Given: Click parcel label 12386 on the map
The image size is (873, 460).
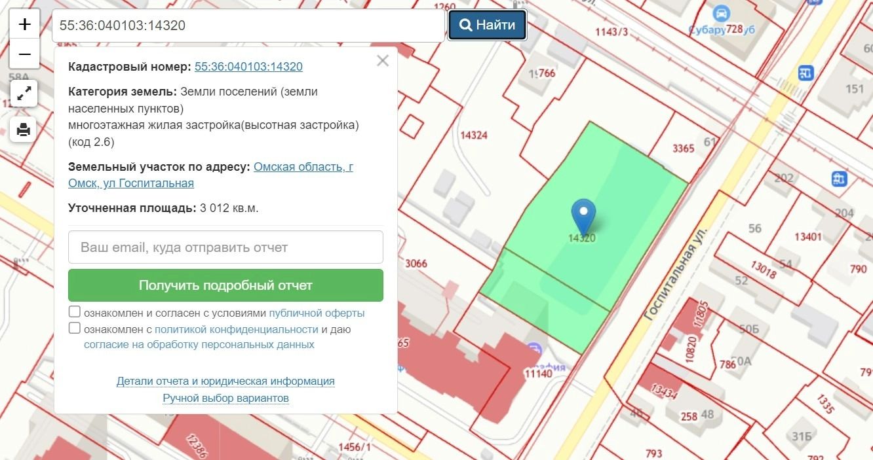Looking at the screenshot, I should tap(196, 446).
